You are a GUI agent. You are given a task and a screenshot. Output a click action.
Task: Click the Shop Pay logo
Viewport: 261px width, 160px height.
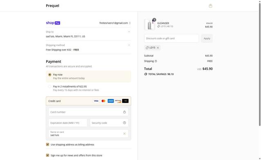[53, 23]
